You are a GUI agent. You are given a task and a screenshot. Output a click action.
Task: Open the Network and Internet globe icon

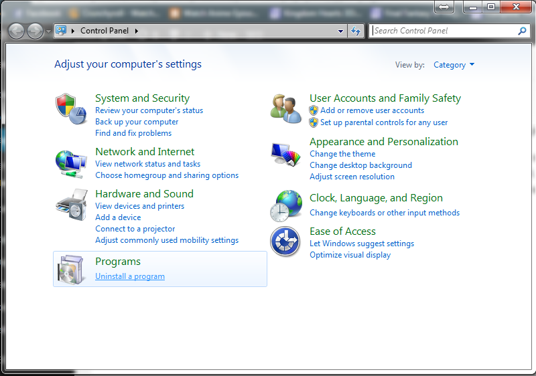[71, 164]
